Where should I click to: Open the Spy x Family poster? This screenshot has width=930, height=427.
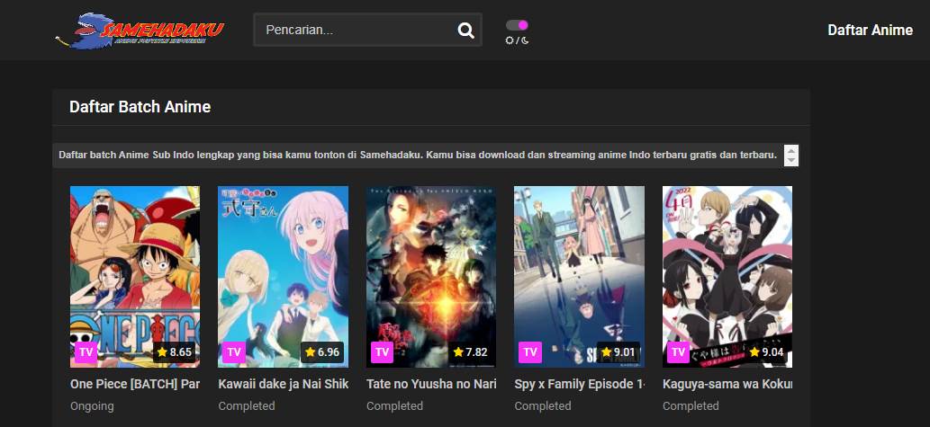580,277
